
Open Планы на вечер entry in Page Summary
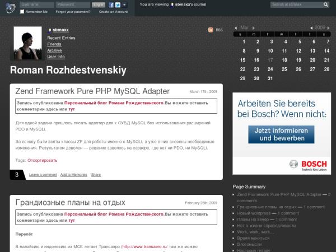coord(253,220)
